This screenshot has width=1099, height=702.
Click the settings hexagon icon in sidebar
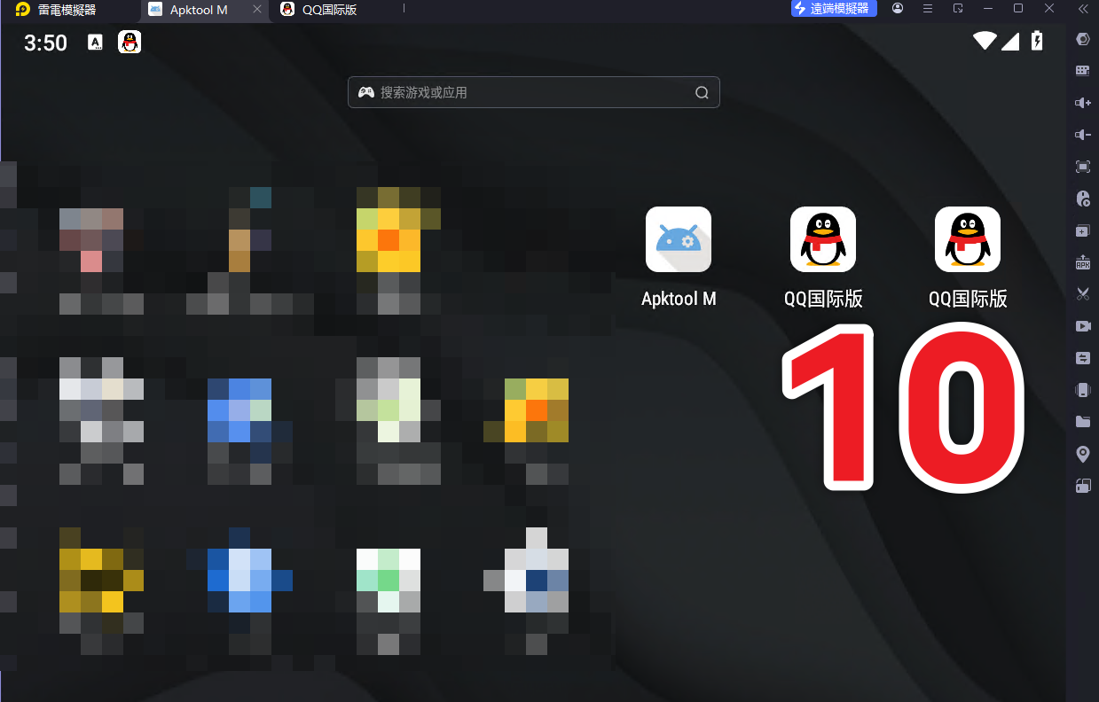(1082, 39)
